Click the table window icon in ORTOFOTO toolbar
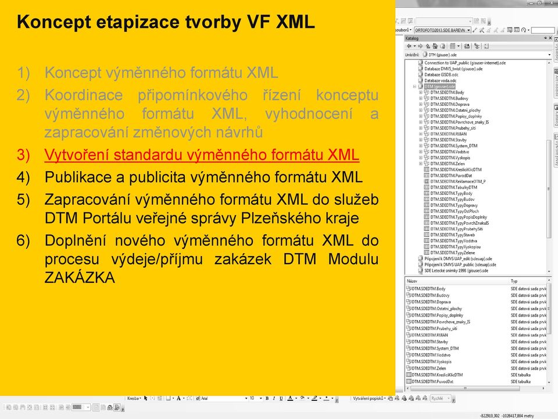558x419 pixels. click(x=517, y=30)
